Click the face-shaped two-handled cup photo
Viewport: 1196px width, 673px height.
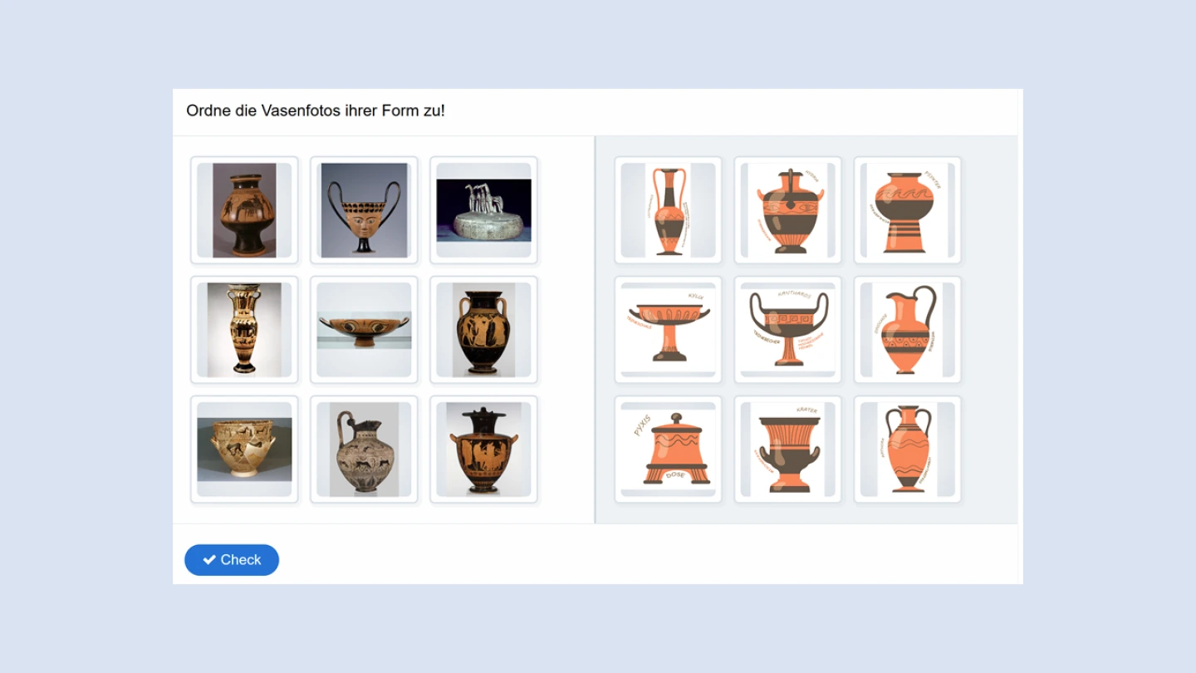coord(365,210)
